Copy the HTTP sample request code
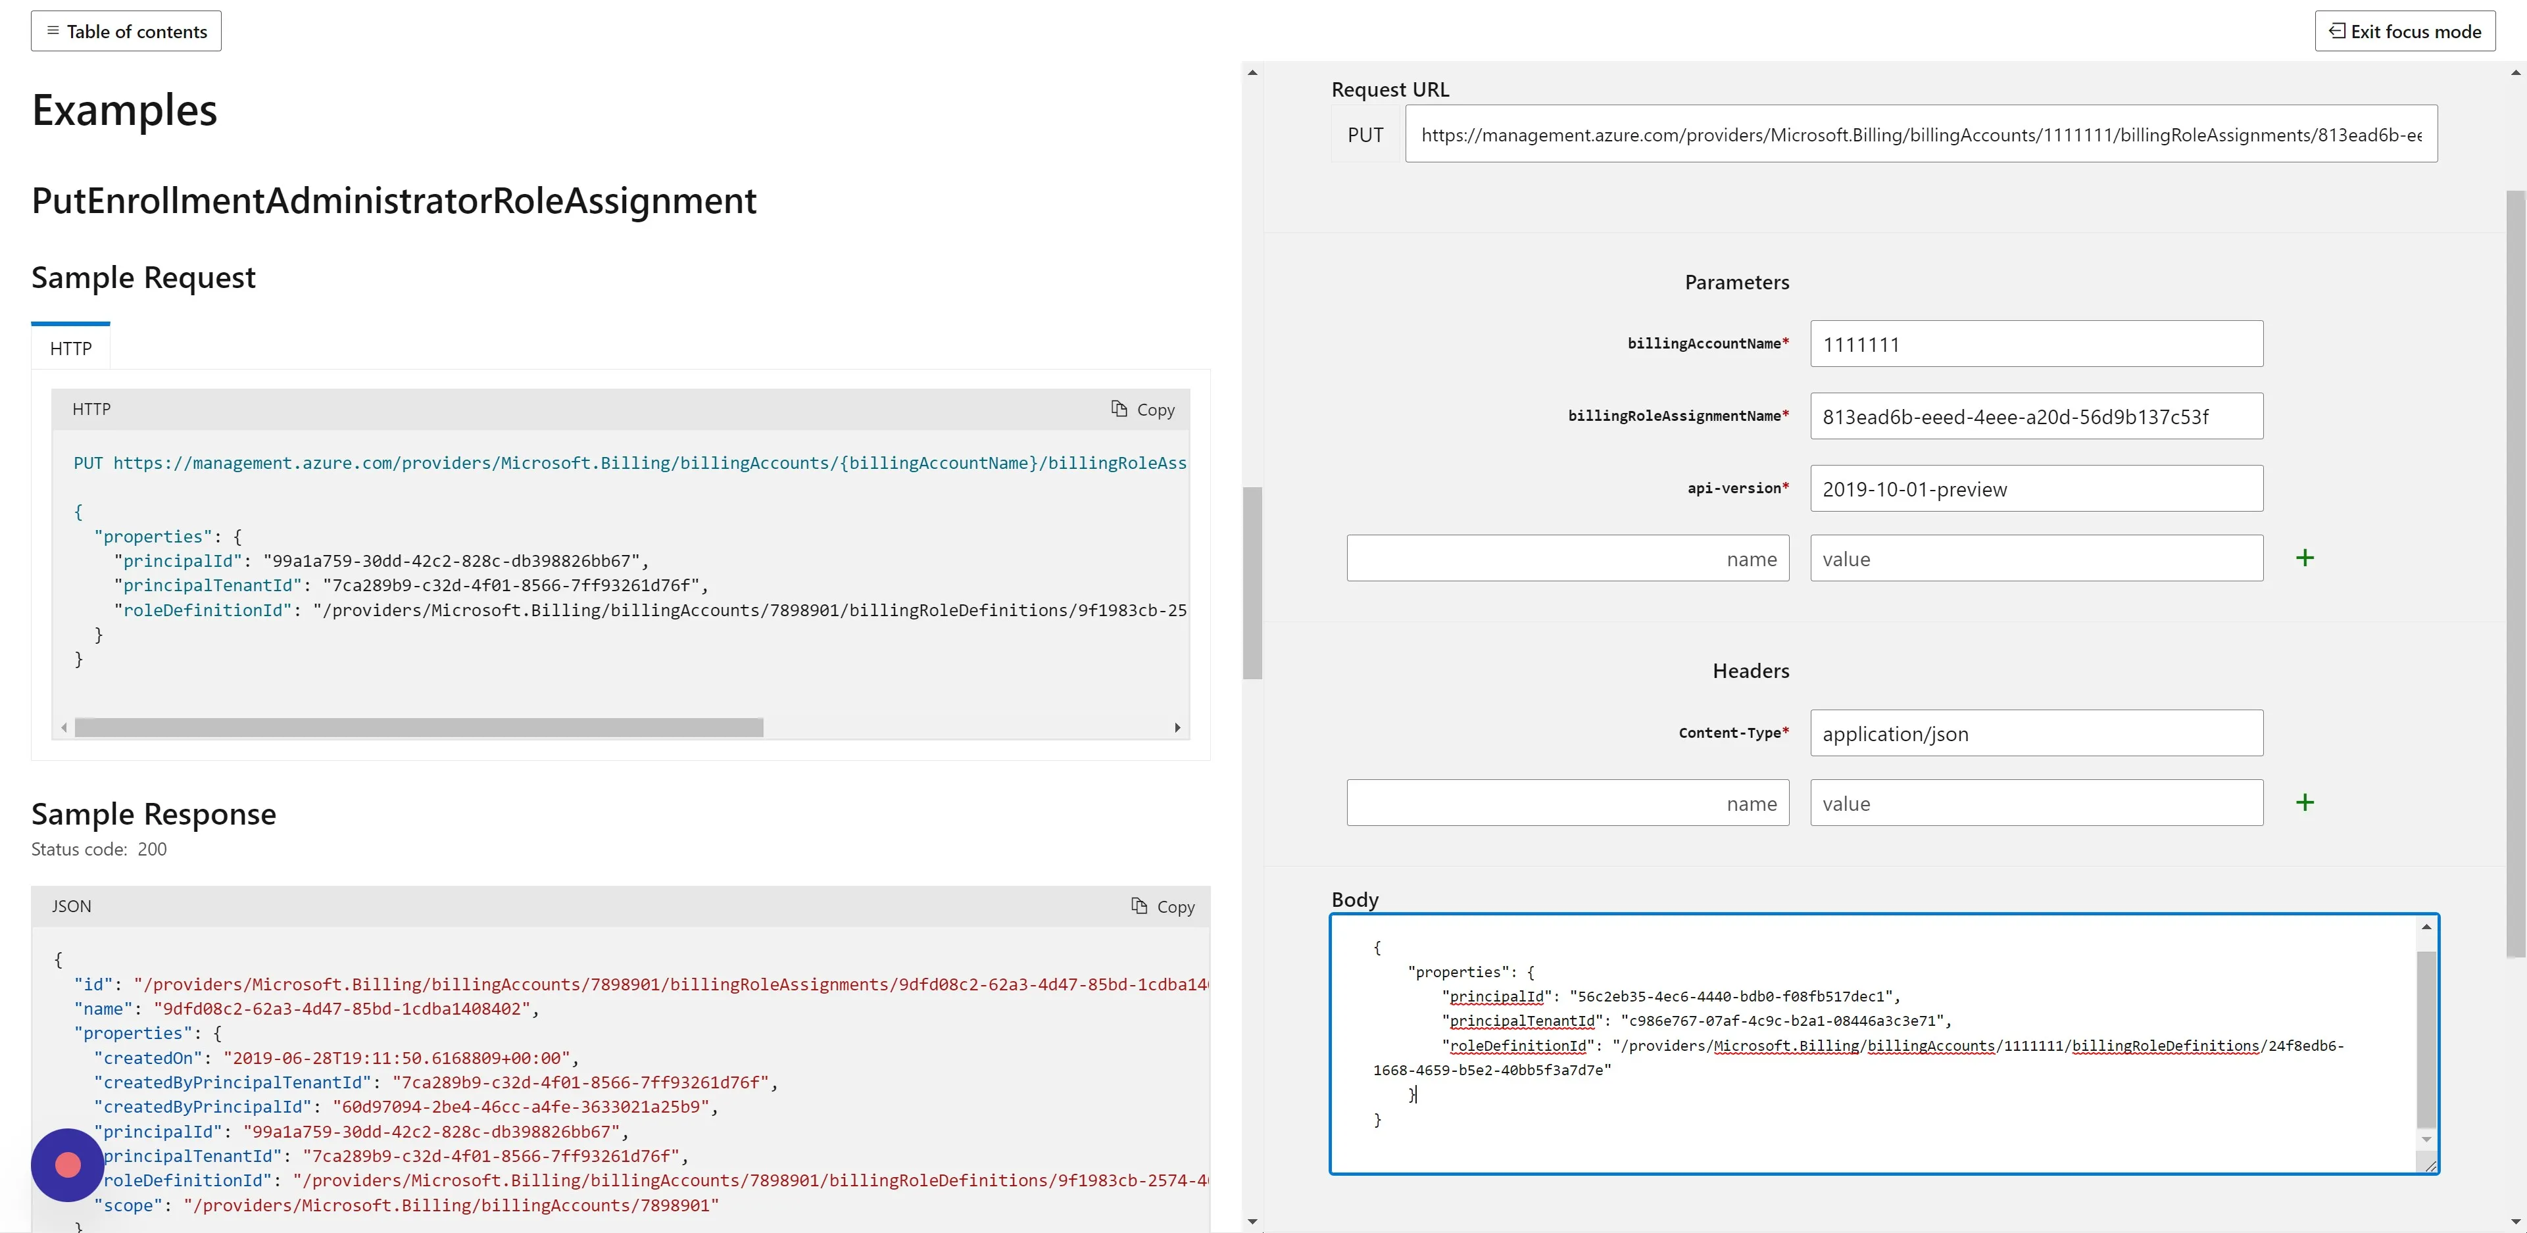The height and width of the screenshot is (1233, 2527). (1143, 409)
